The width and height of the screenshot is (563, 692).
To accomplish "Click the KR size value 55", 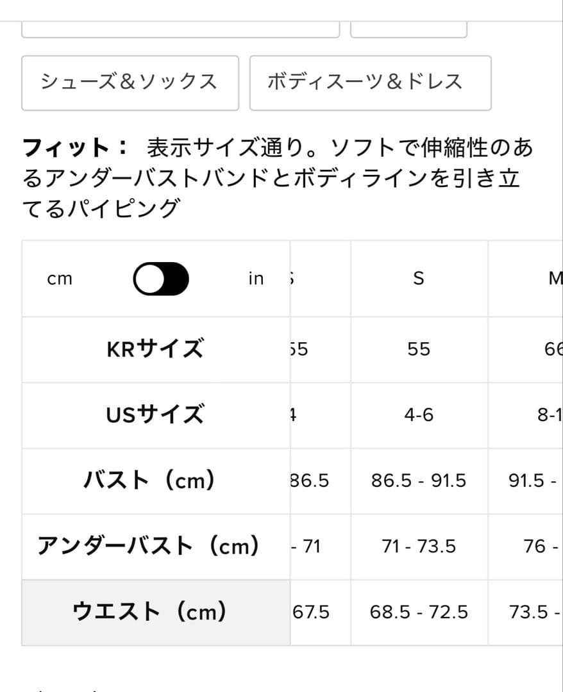I will (418, 349).
